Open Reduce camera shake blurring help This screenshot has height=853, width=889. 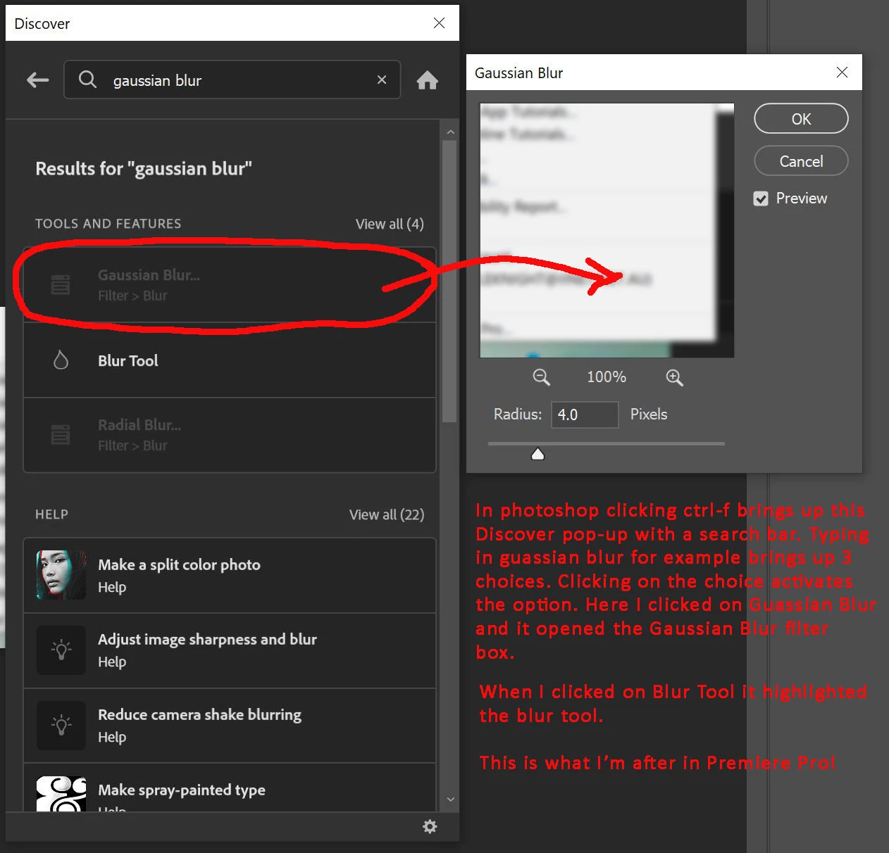230,726
